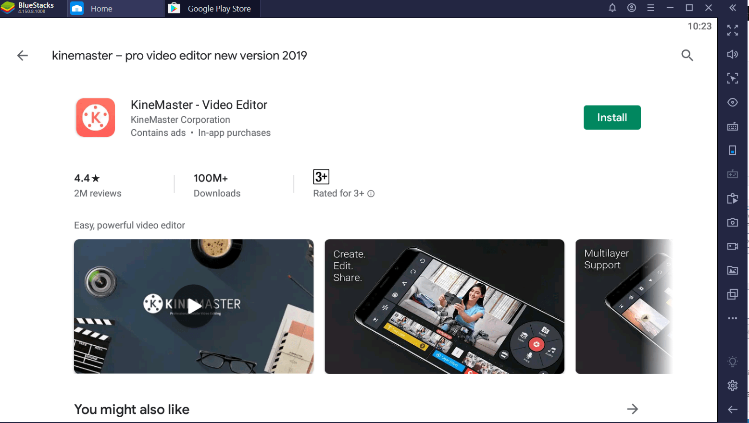Click the eye icon in sidebar
This screenshot has height=423, width=749.
(x=733, y=102)
